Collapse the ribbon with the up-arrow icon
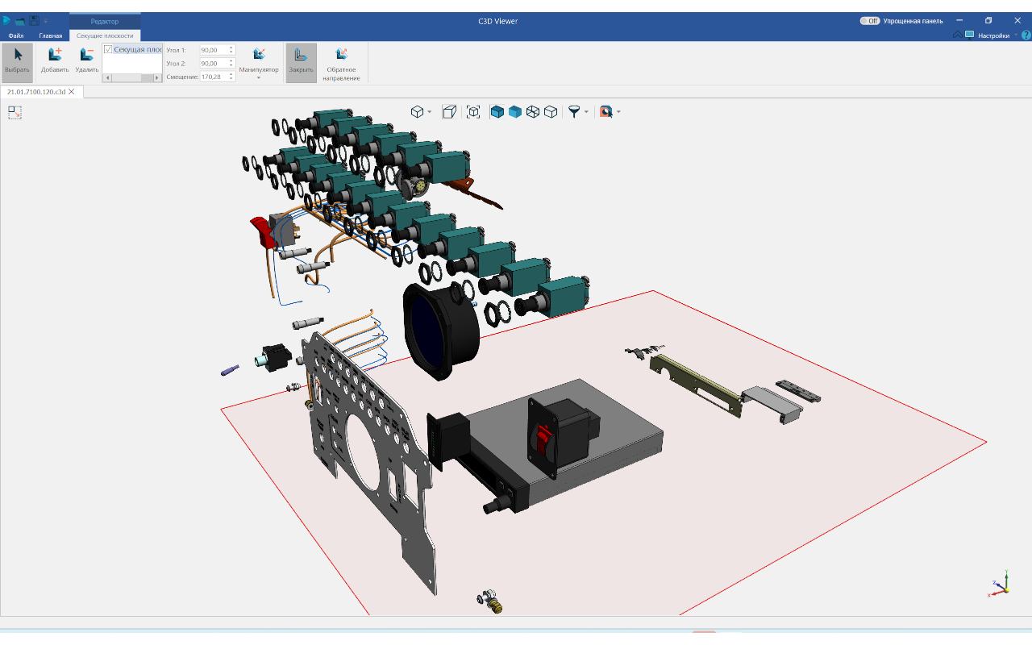 [x=957, y=35]
